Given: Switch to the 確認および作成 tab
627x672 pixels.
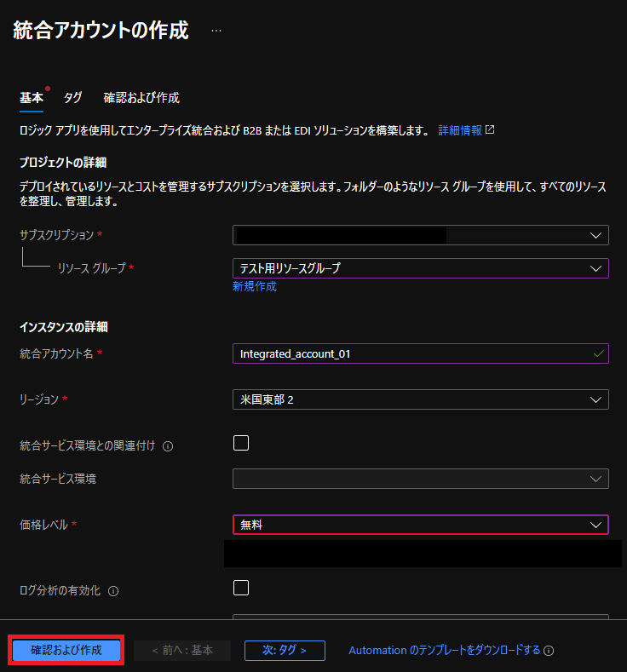Looking at the screenshot, I should 141,98.
